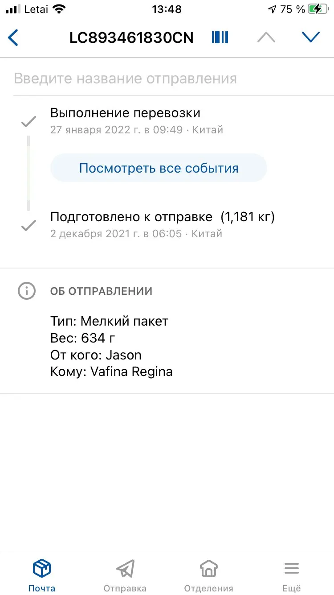Go to next shipment with down chevron
Image resolution: width=334 pixels, height=595 pixels.
pyautogui.click(x=311, y=37)
